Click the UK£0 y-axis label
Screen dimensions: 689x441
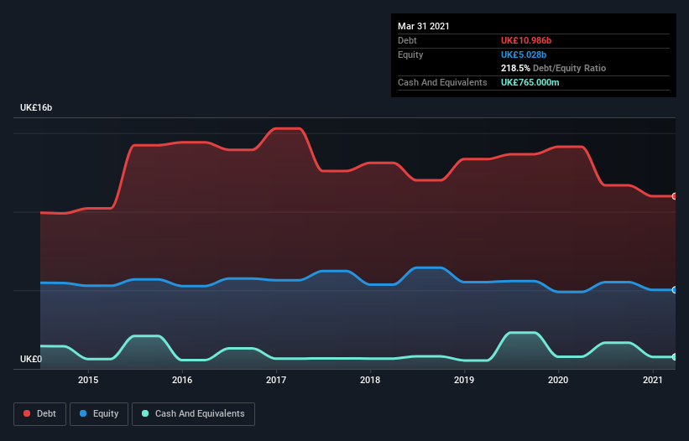click(31, 359)
